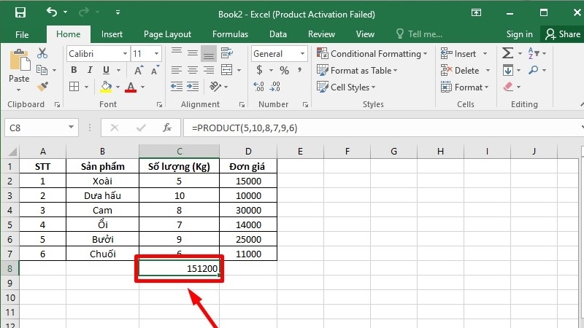Viewport: 584px width, 328px height.
Task: Click Decrease Decimal icon
Action: pos(275,87)
